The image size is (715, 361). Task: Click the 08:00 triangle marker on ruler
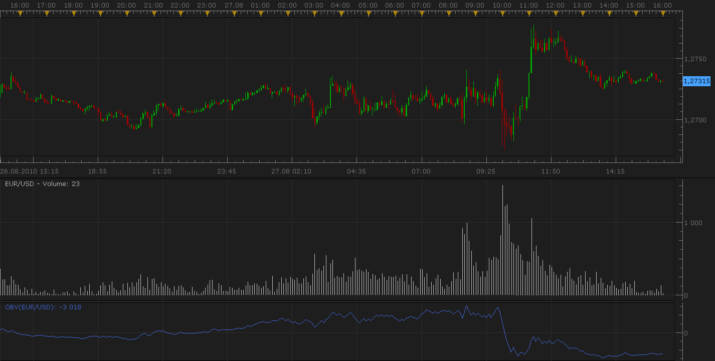click(448, 14)
